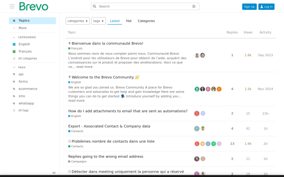284x177 pixels.
Task: Click Campaigns badge under Replies topic
Action: [x=77, y=161]
